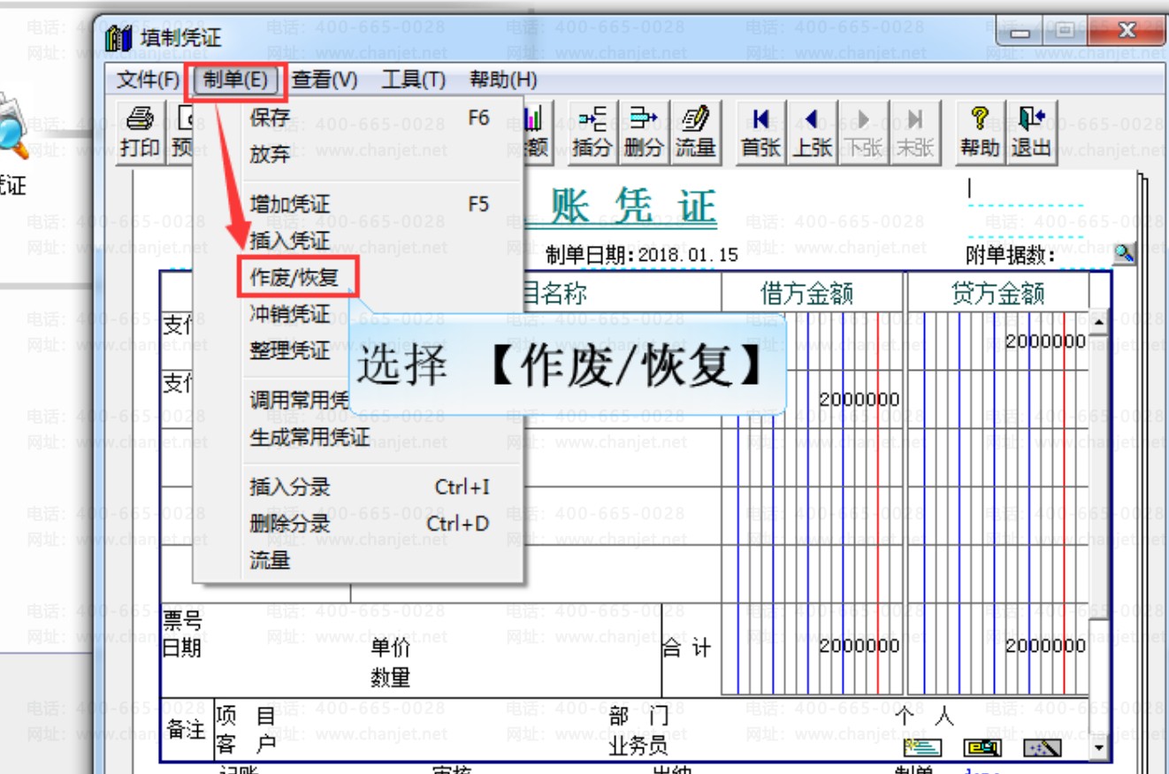Image resolution: width=1169 pixels, height=774 pixels.
Task: Click the entry list scrollbar down arrow
Action: coord(1099,748)
